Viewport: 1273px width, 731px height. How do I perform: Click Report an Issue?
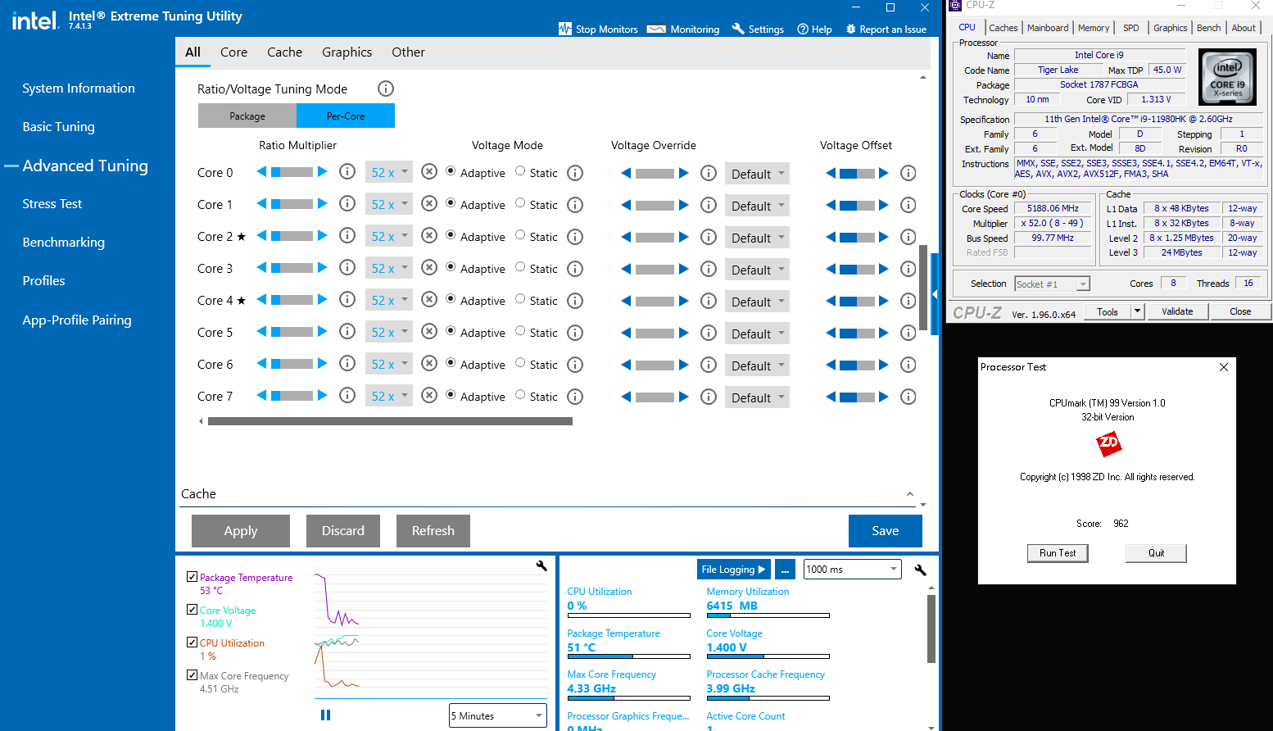886,29
